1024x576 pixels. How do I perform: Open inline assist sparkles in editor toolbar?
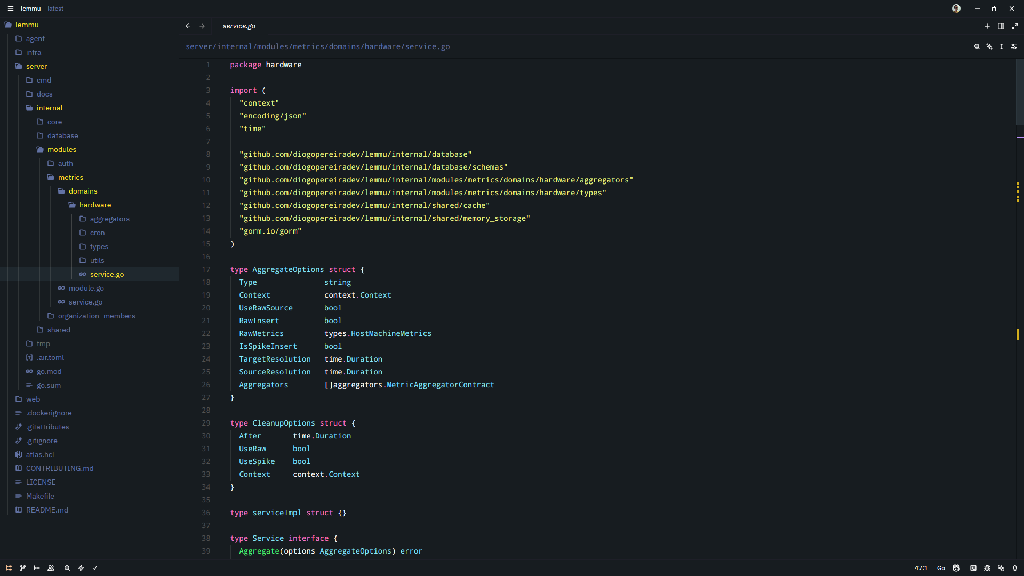click(x=989, y=46)
